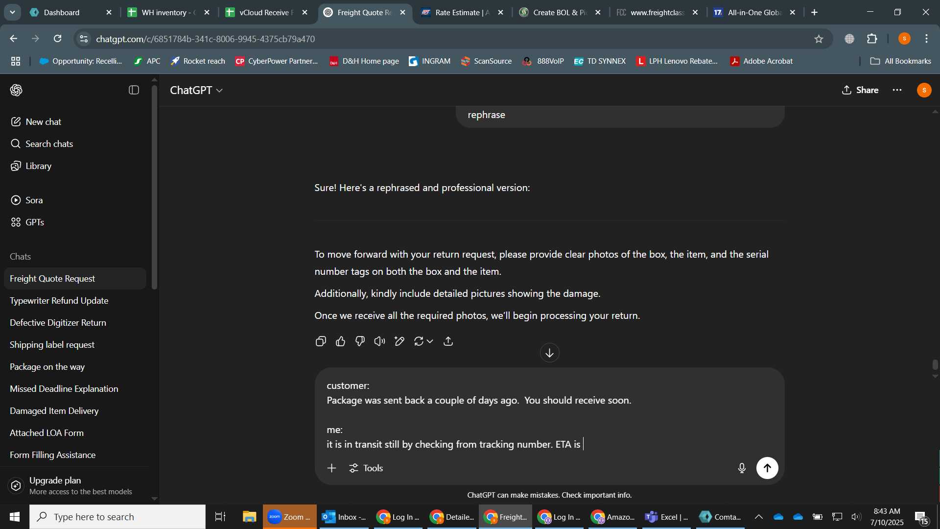
Task: Open edit in canvas icon
Action: 399,341
